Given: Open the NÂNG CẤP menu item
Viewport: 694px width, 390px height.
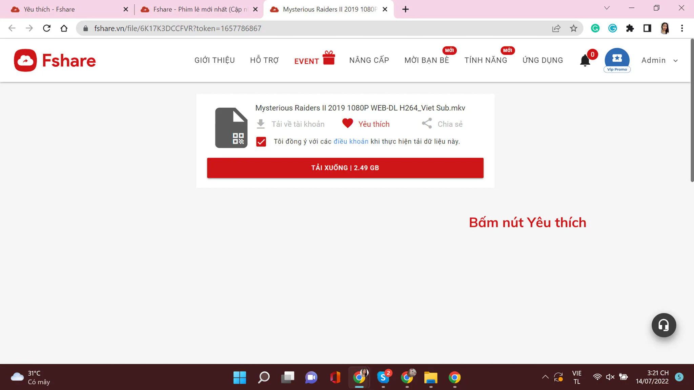Looking at the screenshot, I should (369, 60).
